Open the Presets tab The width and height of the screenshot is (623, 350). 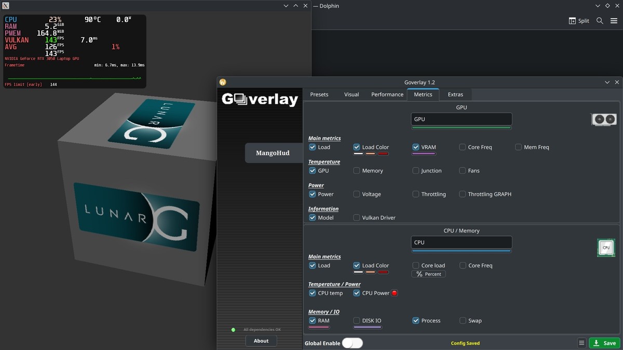pyautogui.click(x=319, y=94)
